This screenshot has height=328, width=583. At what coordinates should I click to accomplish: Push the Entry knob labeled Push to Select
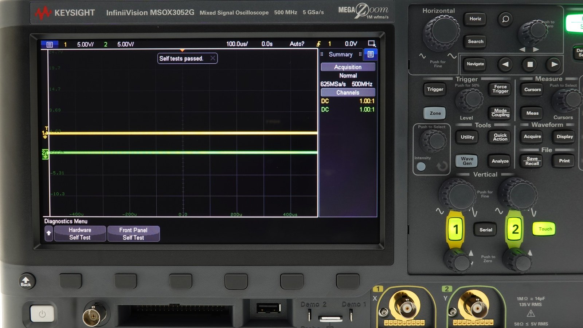click(433, 141)
